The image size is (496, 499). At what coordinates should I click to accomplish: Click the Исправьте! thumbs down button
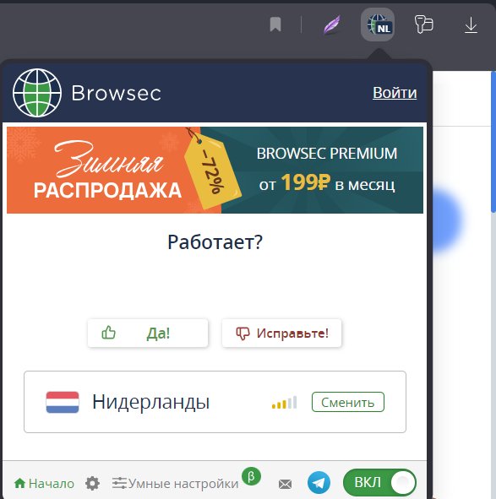point(281,334)
